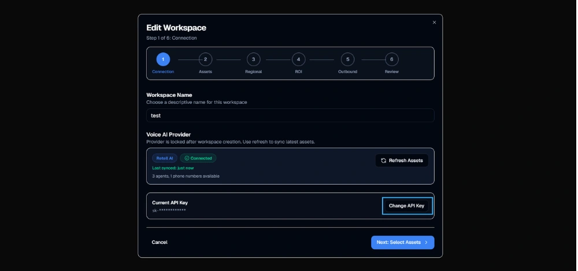Click 'Choose a descriptive name for this workspace'
578x271 pixels.
tap(197, 102)
